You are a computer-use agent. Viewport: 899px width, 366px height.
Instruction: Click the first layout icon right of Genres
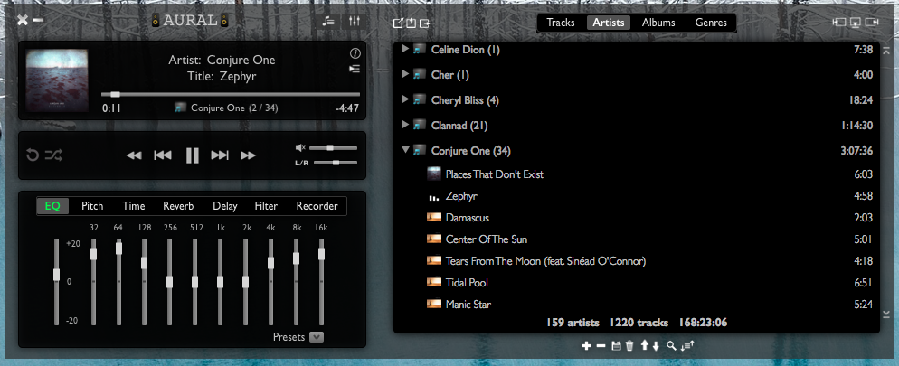[x=839, y=23]
